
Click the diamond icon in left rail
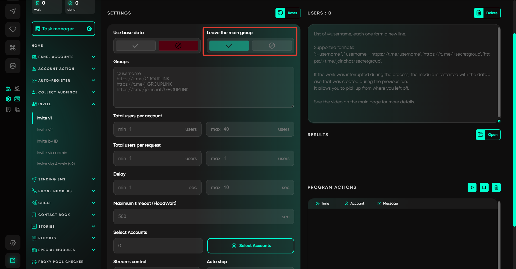(13, 30)
